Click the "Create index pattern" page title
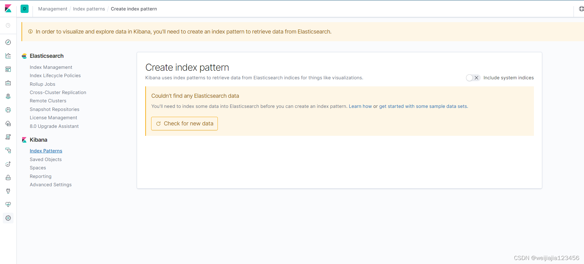The image size is (584, 264). (x=187, y=67)
